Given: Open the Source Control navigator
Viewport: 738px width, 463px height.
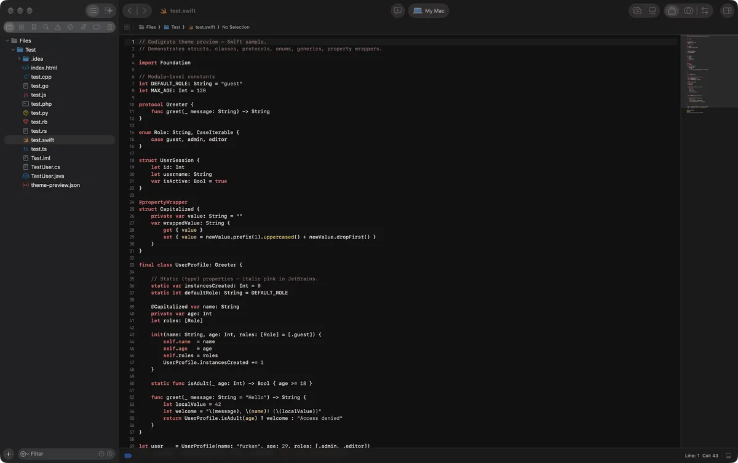Looking at the screenshot, I should coord(22,27).
